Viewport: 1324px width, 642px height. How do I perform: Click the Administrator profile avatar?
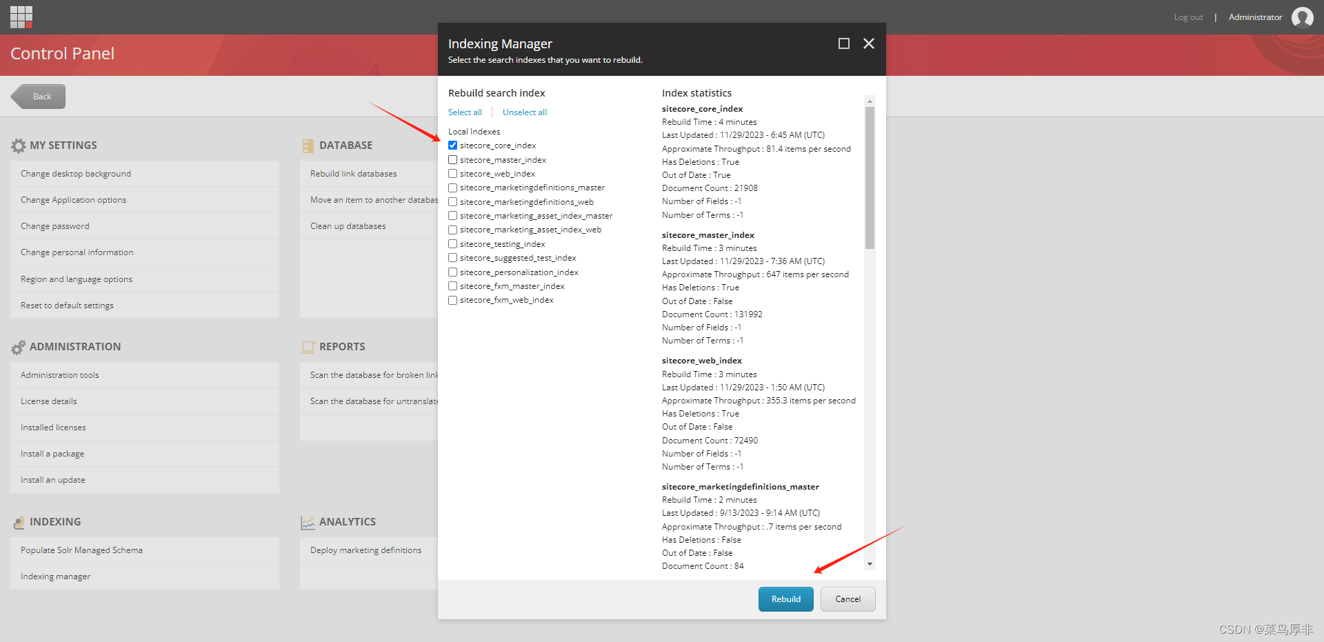pyautogui.click(x=1302, y=17)
